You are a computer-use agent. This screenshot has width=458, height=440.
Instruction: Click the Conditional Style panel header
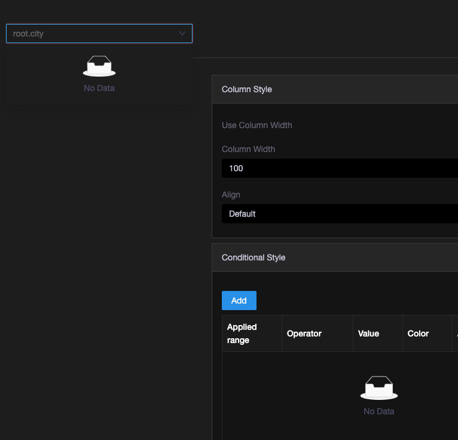(335, 257)
